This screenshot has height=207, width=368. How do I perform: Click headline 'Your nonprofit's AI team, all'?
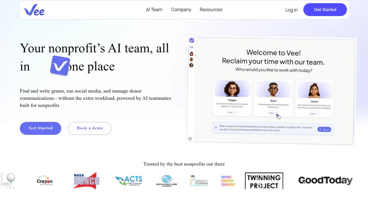pos(94,48)
